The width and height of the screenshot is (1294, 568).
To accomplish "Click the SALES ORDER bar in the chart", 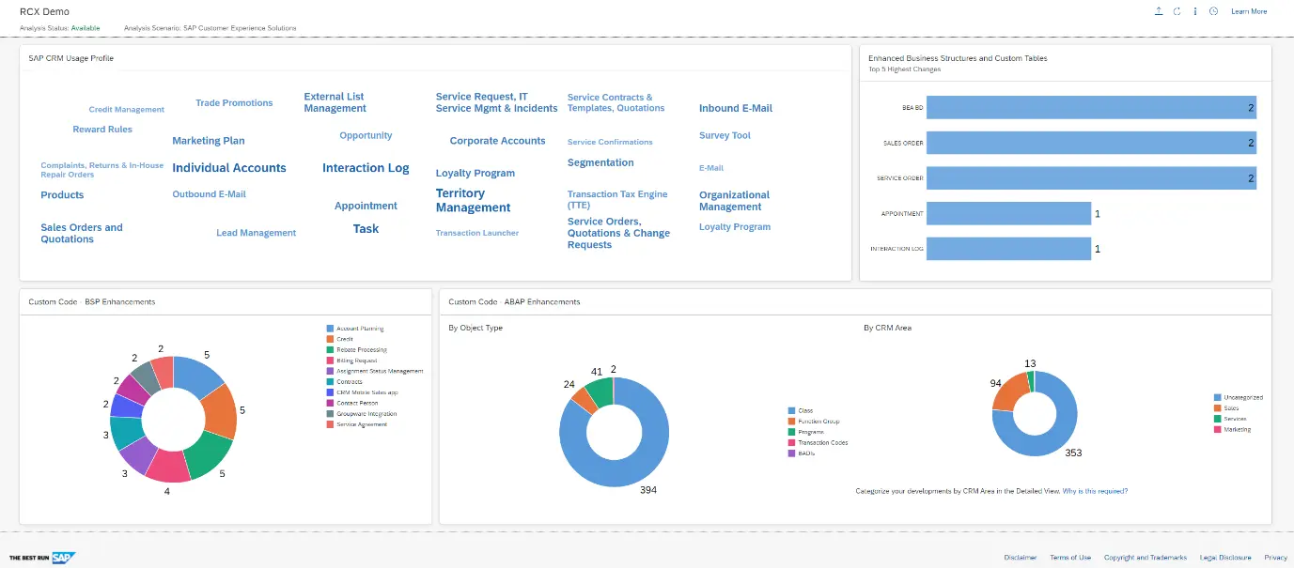I will (1091, 143).
